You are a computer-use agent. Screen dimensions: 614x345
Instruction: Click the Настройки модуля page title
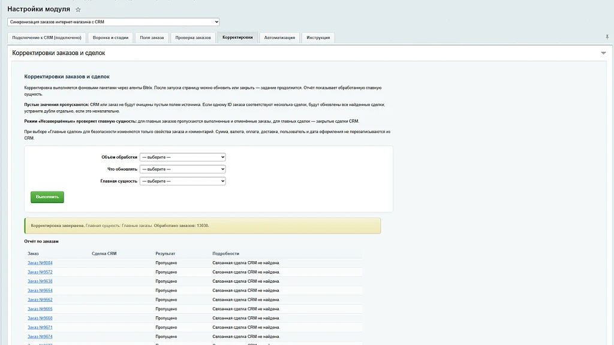pyautogui.click(x=39, y=9)
